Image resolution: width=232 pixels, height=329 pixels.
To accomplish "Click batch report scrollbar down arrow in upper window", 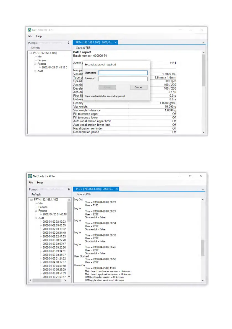I will click(x=204, y=132).
